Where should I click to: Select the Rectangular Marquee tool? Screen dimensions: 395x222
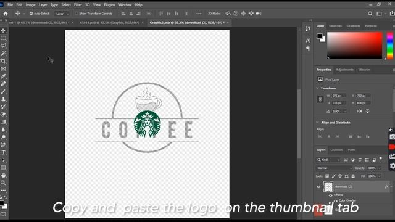(x=3, y=38)
